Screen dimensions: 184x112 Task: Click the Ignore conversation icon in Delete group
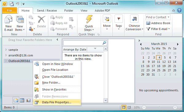coord(31,17)
